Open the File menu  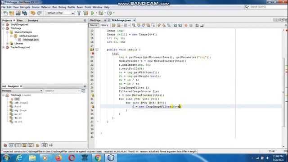[x=3, y=7]
